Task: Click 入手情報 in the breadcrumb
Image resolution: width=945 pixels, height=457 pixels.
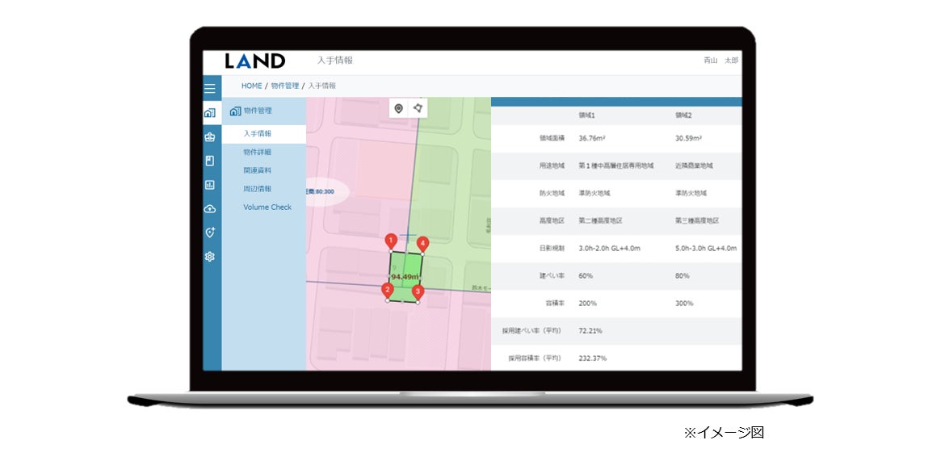Action: point(322,86)
